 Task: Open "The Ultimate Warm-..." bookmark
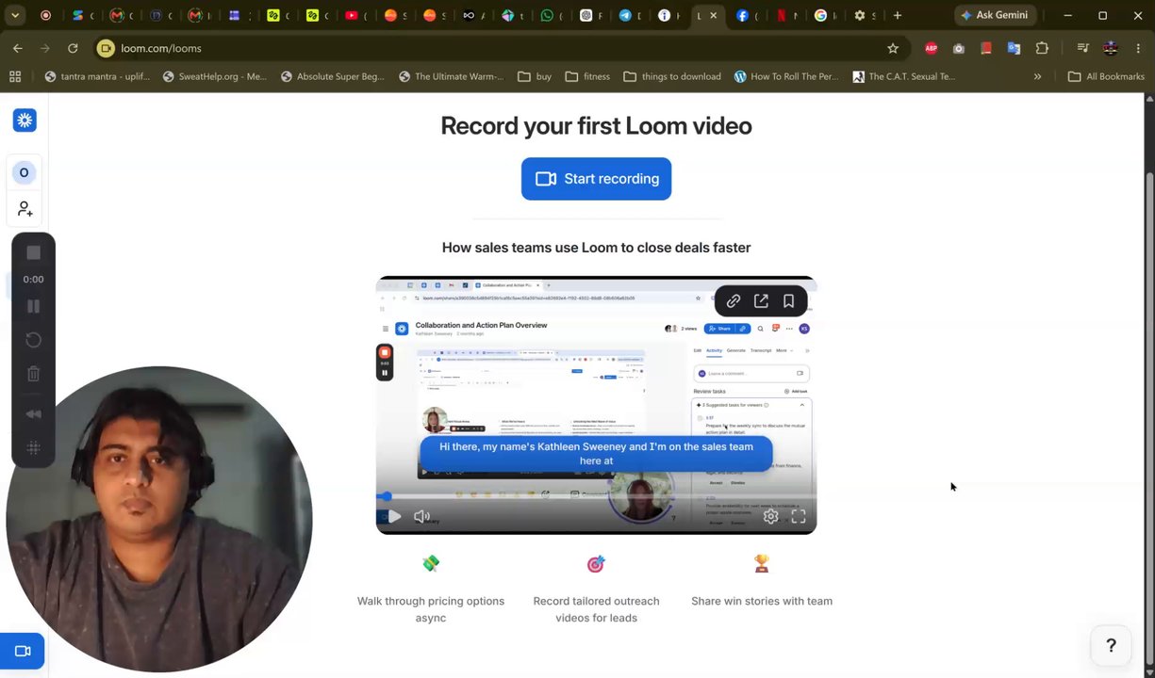pos(451,76)
